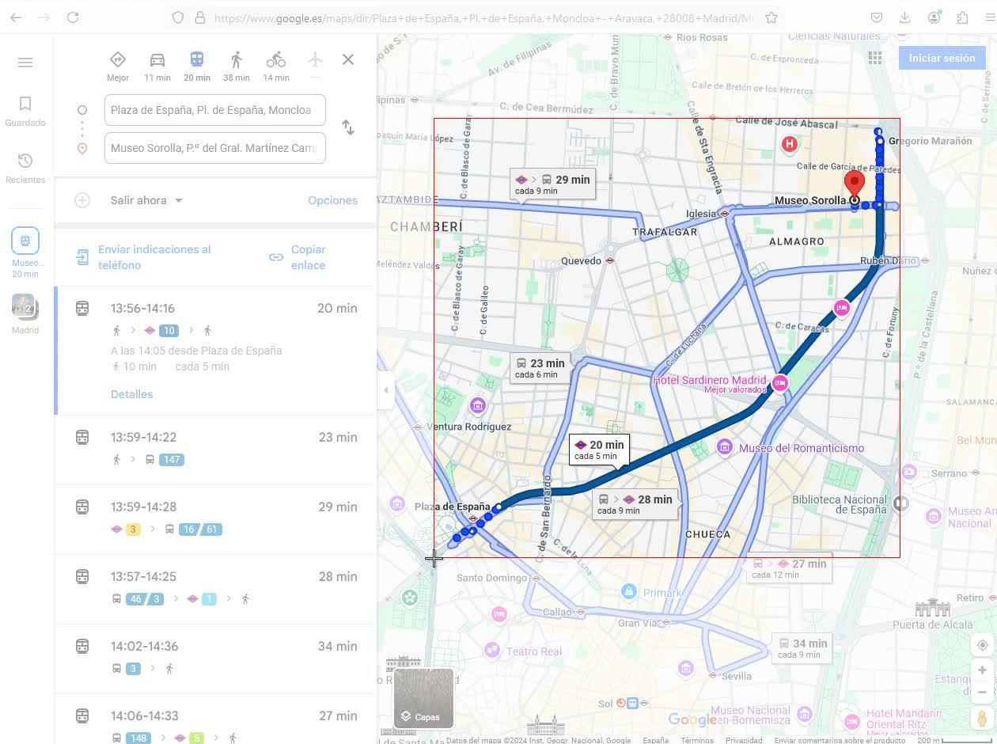
Task: Select the 13:59-14:28 route, 29 min
Action: [x=215, y=519]
